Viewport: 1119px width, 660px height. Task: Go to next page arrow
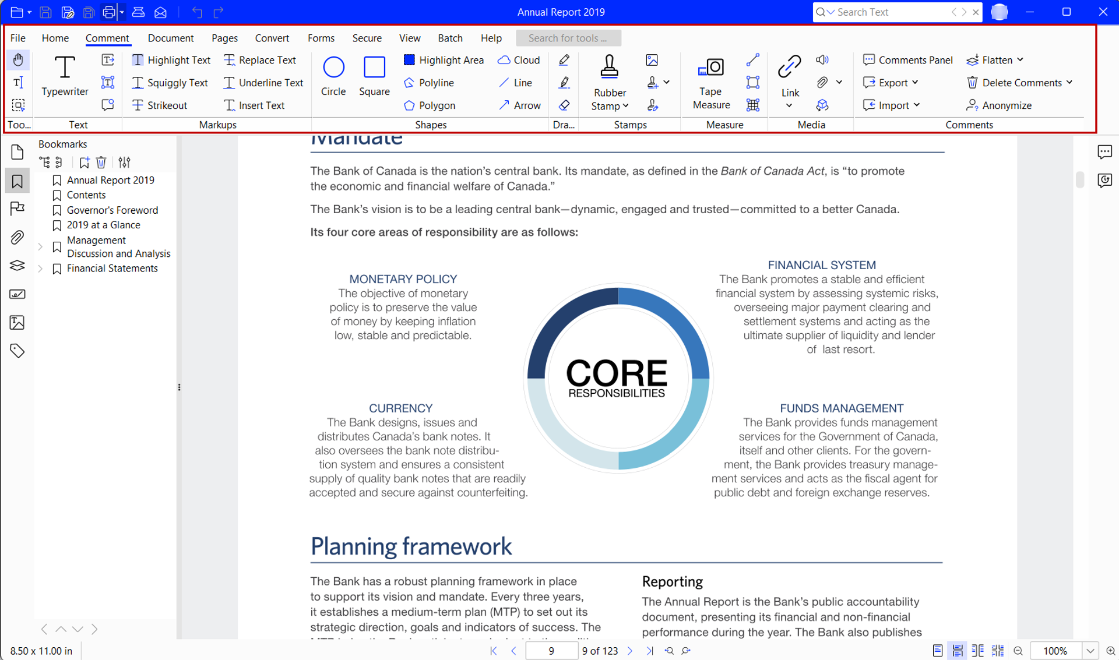[630, 651]
